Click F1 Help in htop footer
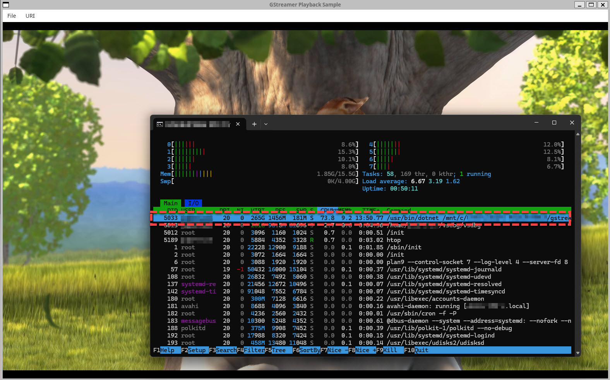 tap(167, 350)
